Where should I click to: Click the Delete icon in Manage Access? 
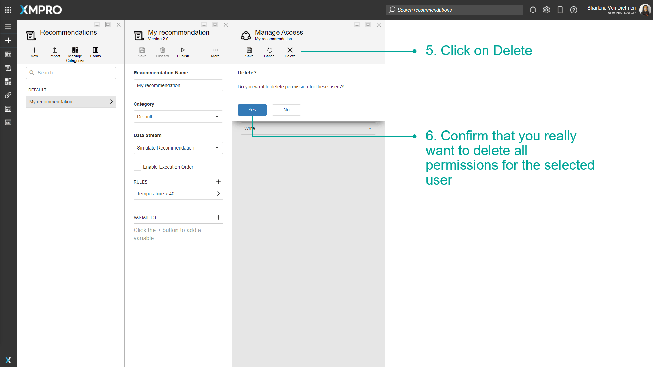point(290,52)
